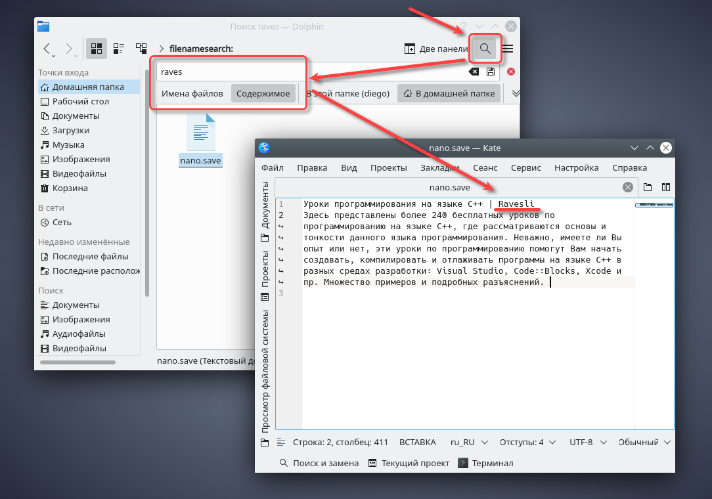Screen dimensions: 712x499
Task: Open the Правка menu in Kate
Action: 312,167
